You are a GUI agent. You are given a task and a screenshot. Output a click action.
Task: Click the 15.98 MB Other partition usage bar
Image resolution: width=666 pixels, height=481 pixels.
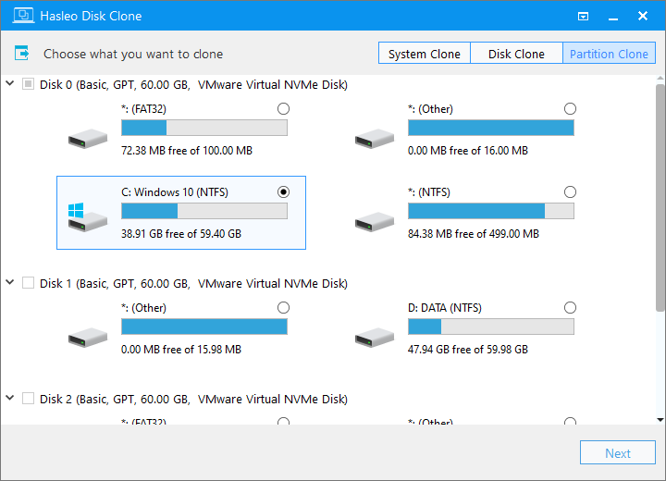tap(204, 327)
